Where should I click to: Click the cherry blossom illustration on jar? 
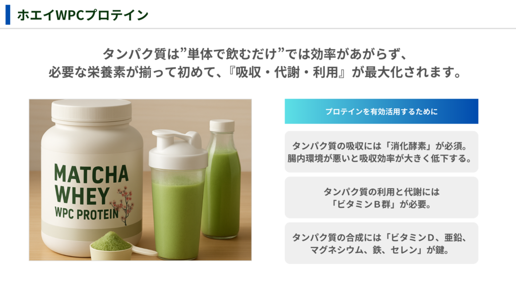124,204
